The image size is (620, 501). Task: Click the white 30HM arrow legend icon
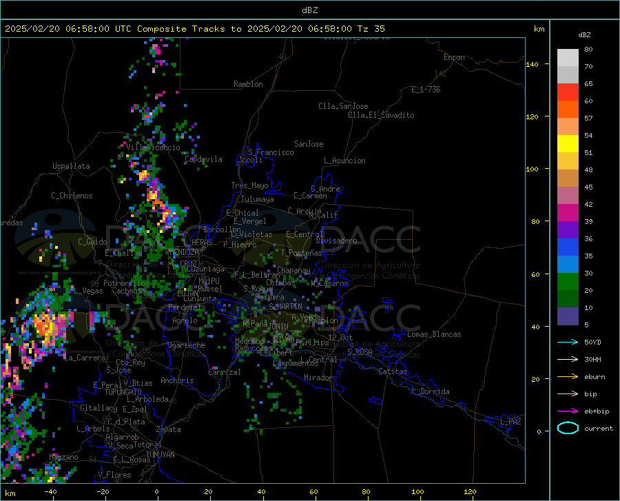[568, 360]
